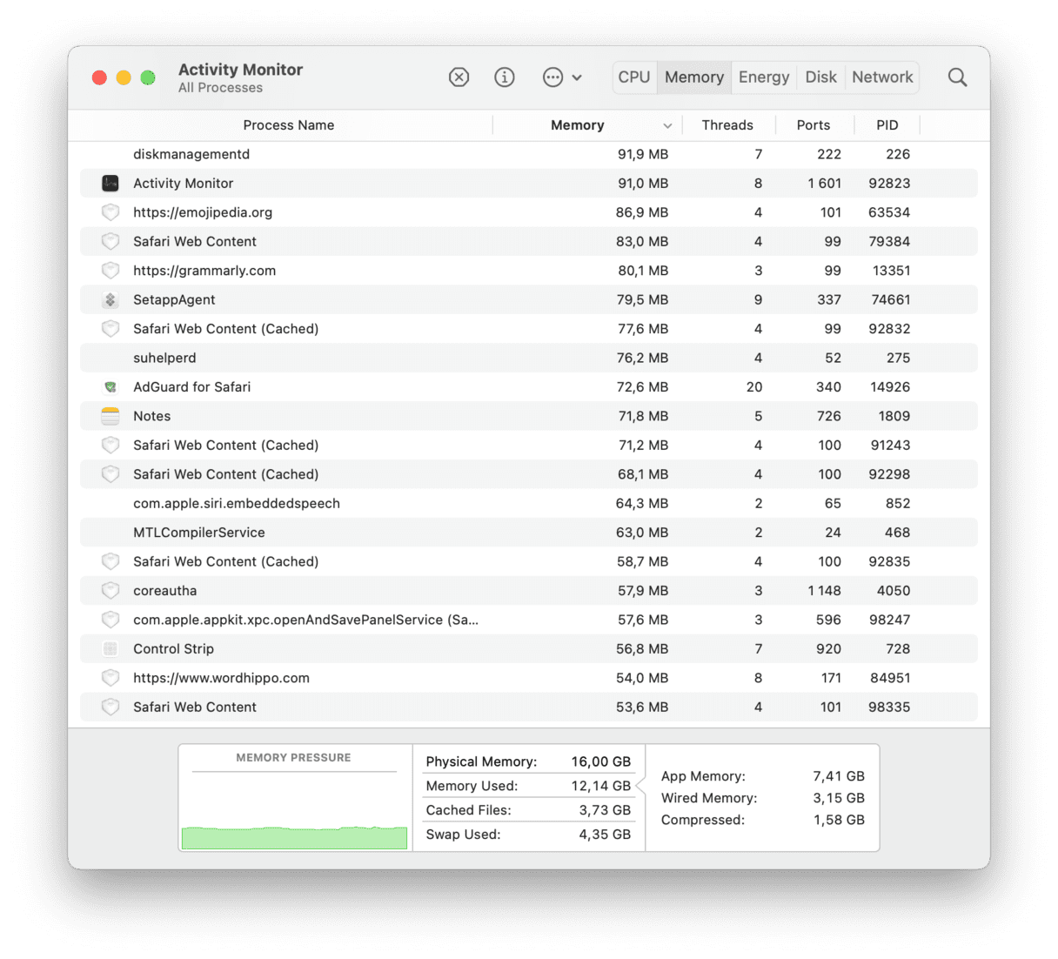Click the stop process (X) toolbar icon
The image size is (1058, 959).
tap(459, 77)
